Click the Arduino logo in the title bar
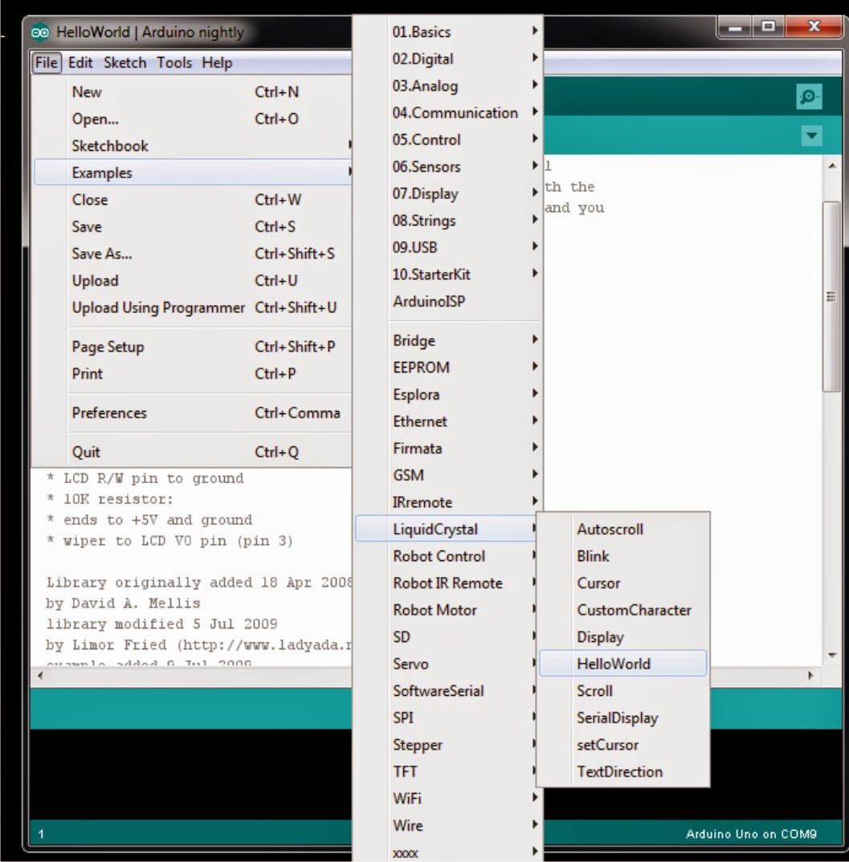 pyautogui.click(x=39, y=31)
